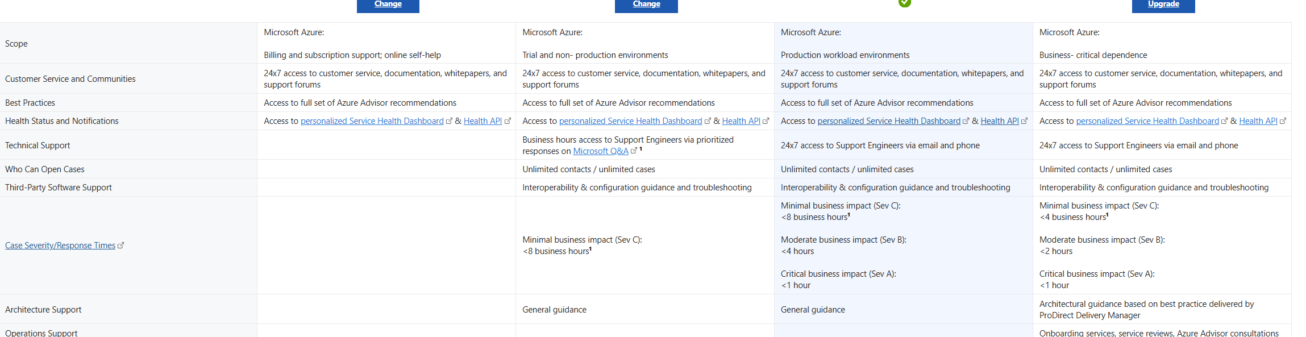Click 'Trial and non- production environments' text

pos(595,55)
